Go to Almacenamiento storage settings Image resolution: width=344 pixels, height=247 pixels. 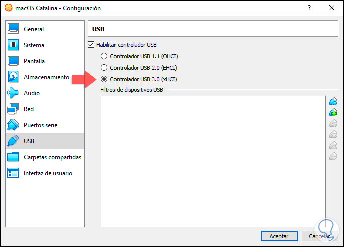(x=46, y=77)
